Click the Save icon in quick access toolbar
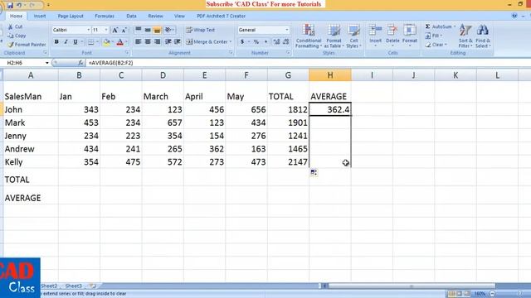 click(10, 5)
